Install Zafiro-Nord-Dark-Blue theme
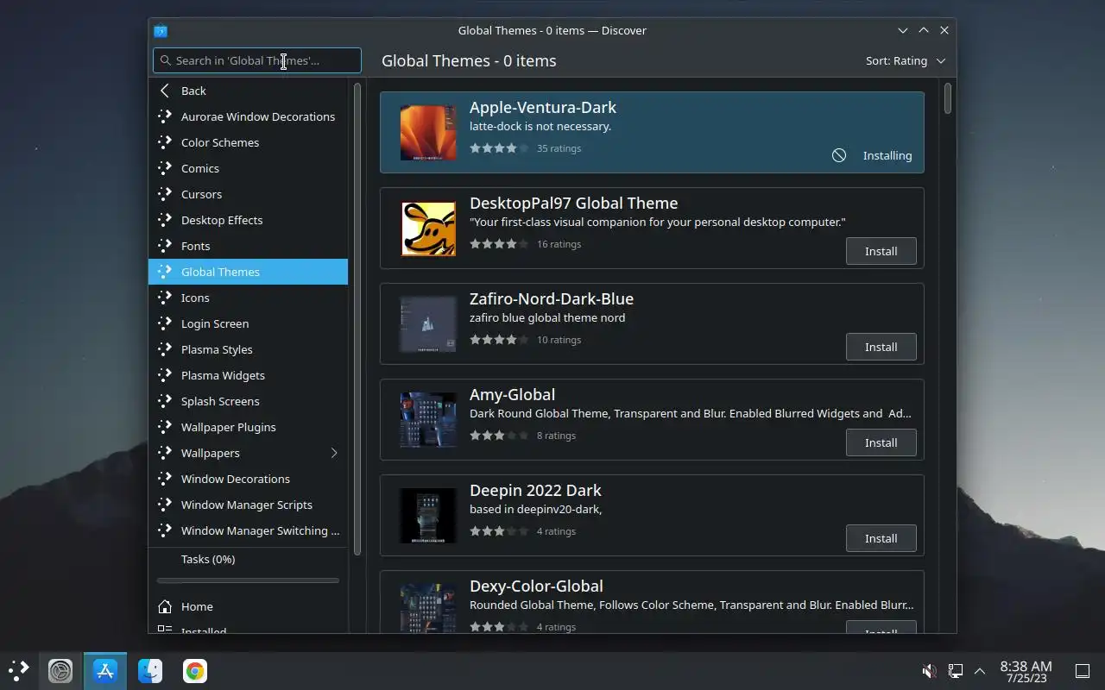The width and height of the screenshot is (1105, 690). 881,347
